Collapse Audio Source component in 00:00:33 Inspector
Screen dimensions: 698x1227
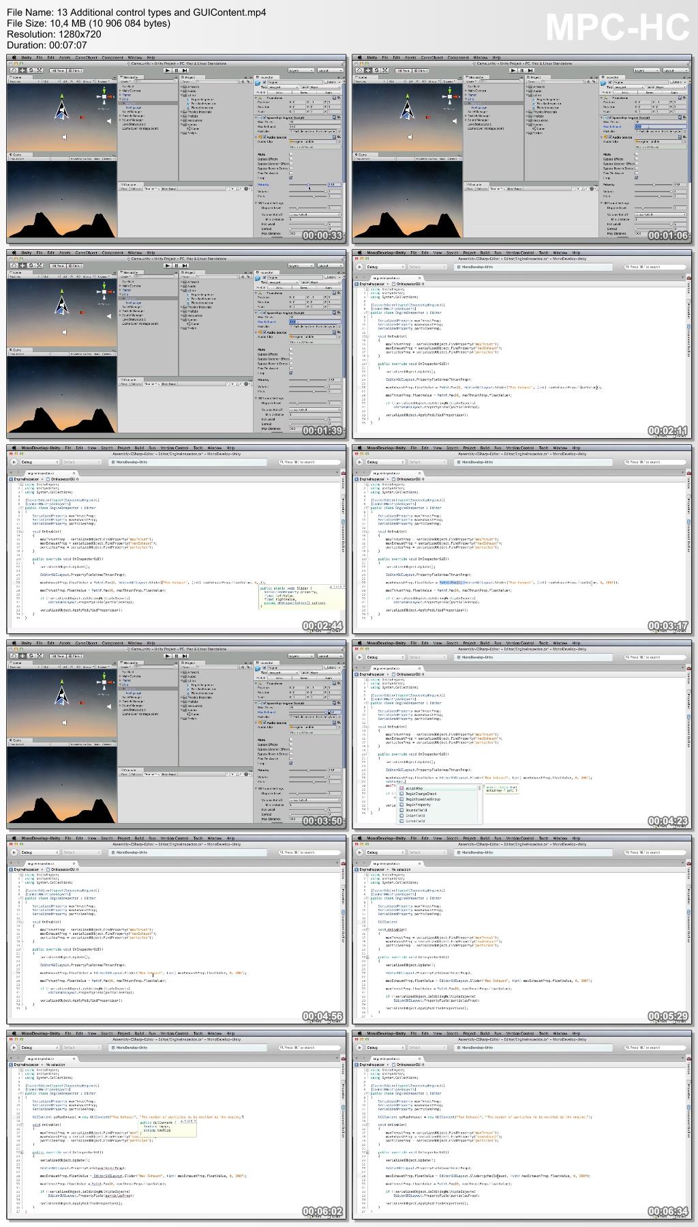click(256, 137)
